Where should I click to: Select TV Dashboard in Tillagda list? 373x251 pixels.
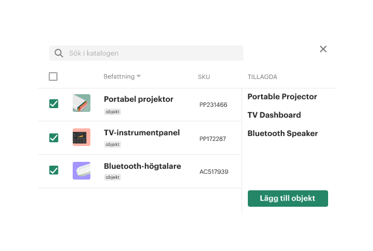[x=274, y=115]
